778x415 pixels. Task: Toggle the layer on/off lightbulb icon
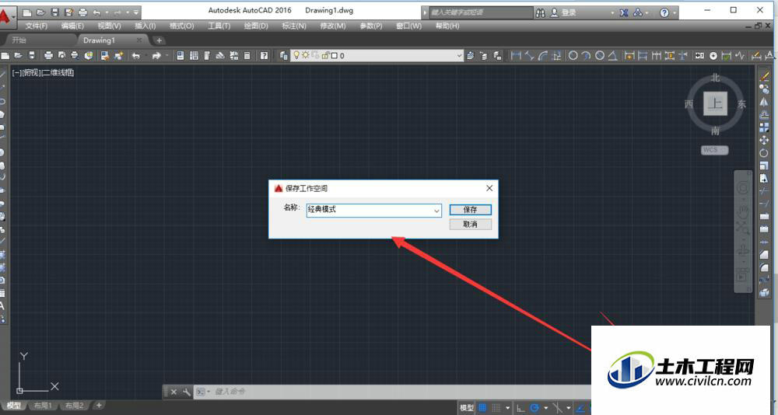coord(296,55)
